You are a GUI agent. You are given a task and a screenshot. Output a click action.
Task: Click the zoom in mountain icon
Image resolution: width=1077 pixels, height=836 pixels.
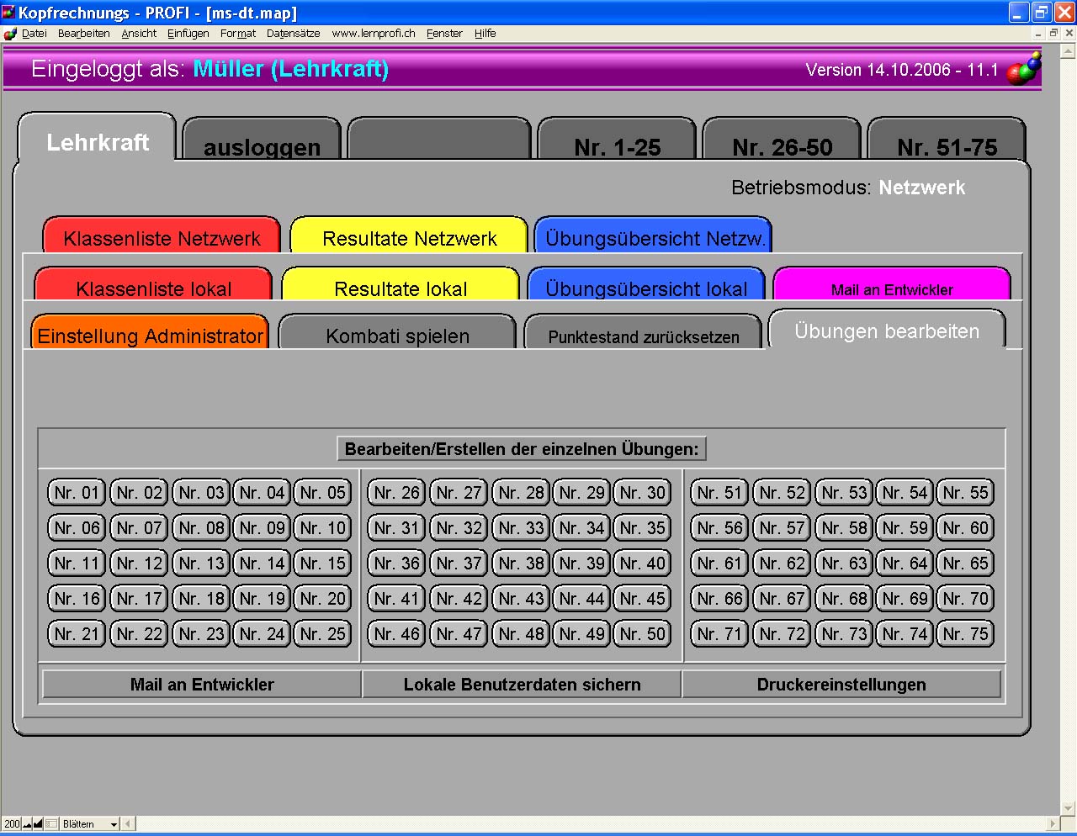click(39, 824)
